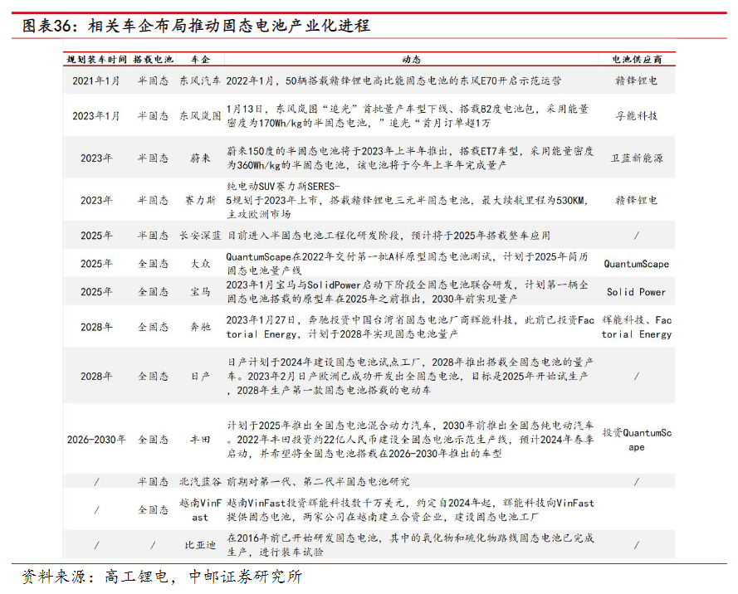Click the 辉能科技、Factorial Energy supplier cell
This screenshot has height=594, width=738.
click(637, 328)
